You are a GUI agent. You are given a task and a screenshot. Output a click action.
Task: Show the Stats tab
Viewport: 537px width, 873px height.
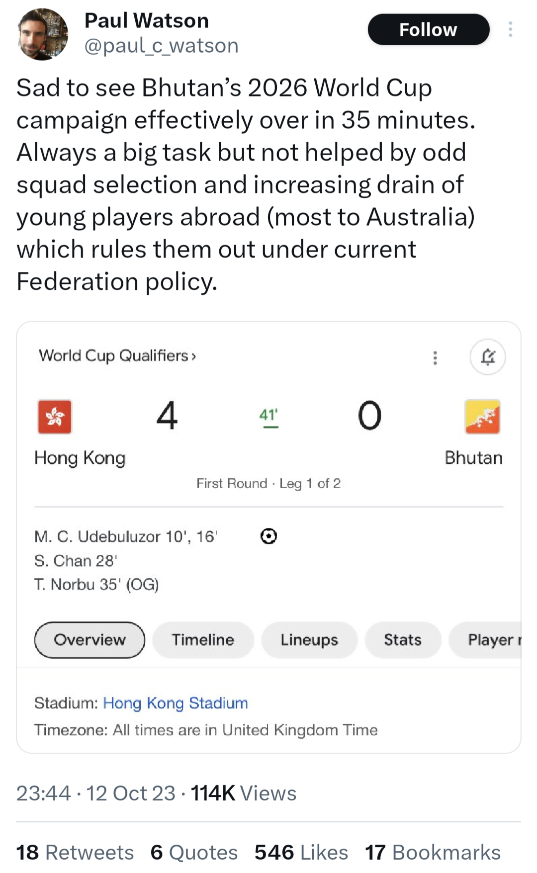(403, 640)
